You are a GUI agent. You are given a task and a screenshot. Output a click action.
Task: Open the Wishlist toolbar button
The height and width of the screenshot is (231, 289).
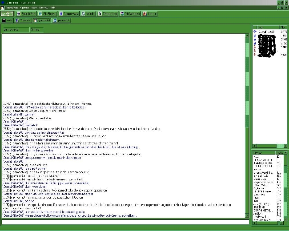coord(88,14)
